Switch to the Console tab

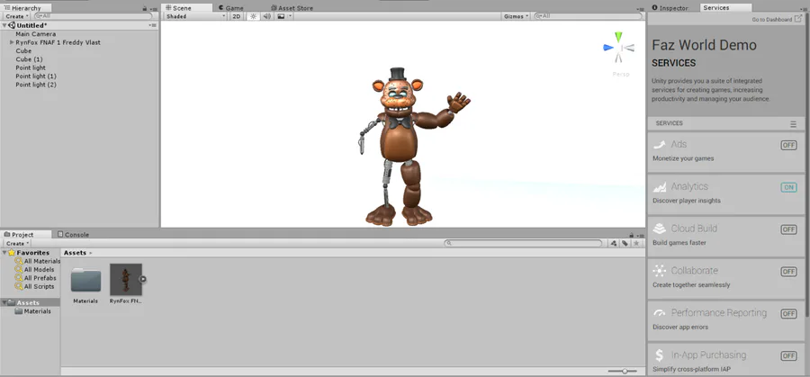(x=73, y=235)
